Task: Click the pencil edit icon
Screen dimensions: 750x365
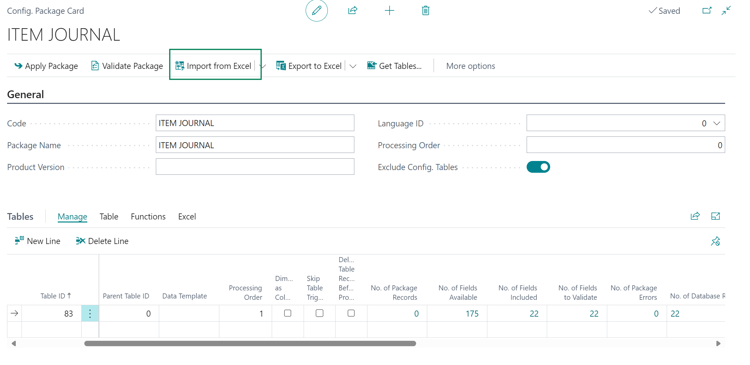Action: coord(316,11)
